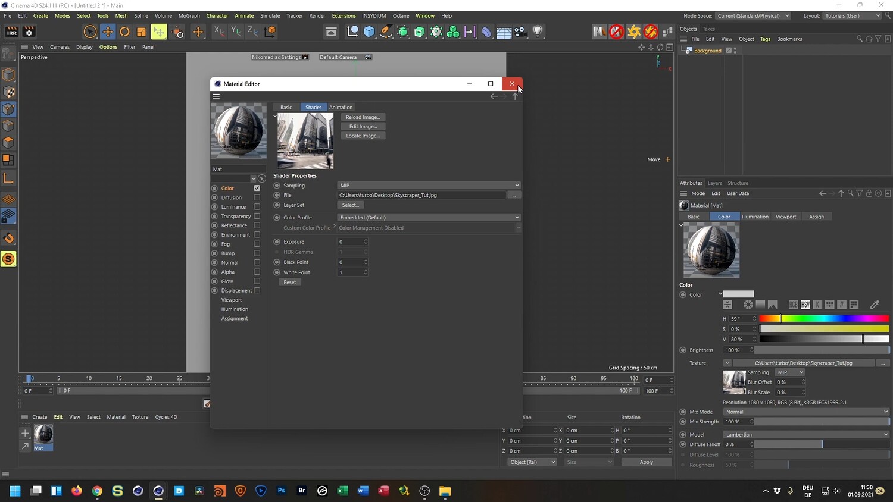
Task: Select the Live Selection tool
Action: pos(90,32)
